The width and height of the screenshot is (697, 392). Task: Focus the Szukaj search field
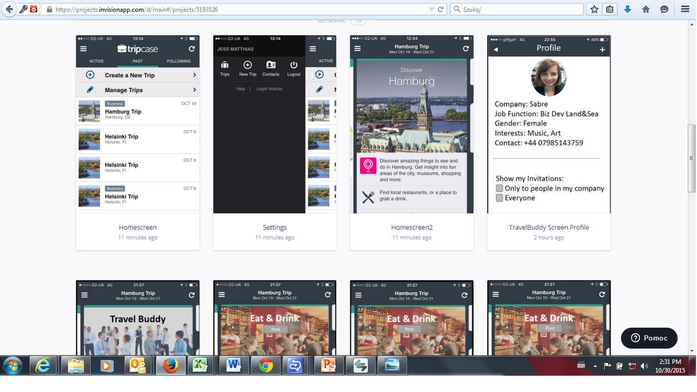(517, 9)
